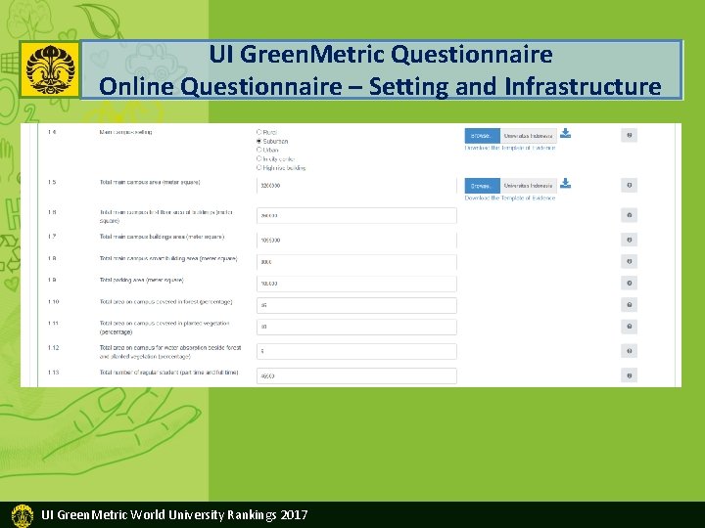
Task: Click the smart building area input field
Action: (x=356, y=262)
